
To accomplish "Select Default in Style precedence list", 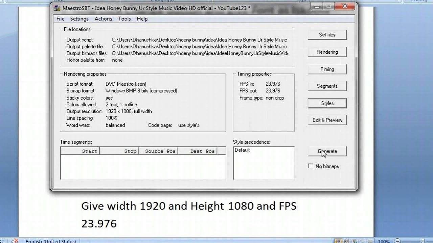I will click(242, 150).
